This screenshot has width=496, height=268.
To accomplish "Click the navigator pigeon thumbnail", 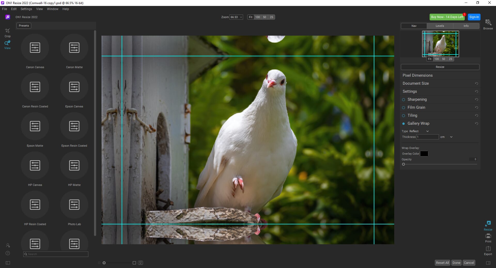I will click(x=440, y=44).
